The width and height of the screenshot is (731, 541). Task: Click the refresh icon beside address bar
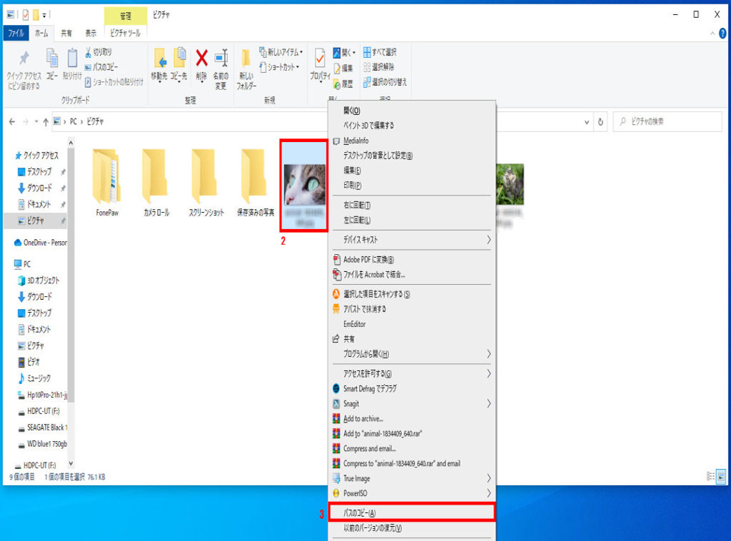click(601, 121)
